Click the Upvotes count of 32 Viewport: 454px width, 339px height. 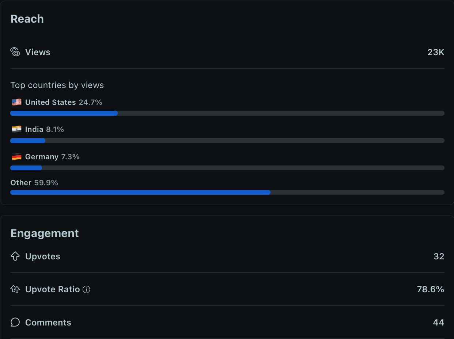(439, 256)
